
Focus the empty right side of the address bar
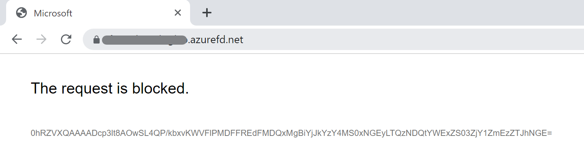tap(422, 40)
